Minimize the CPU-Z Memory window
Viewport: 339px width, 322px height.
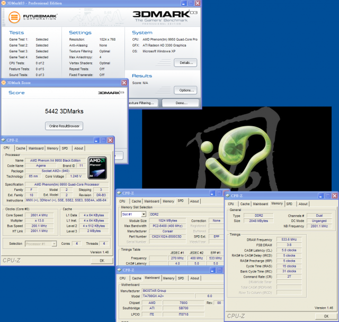(x=321, y=196)
